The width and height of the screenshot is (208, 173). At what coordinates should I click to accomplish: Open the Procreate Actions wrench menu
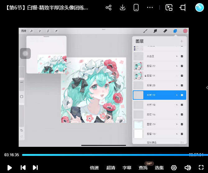click(32, 31)
